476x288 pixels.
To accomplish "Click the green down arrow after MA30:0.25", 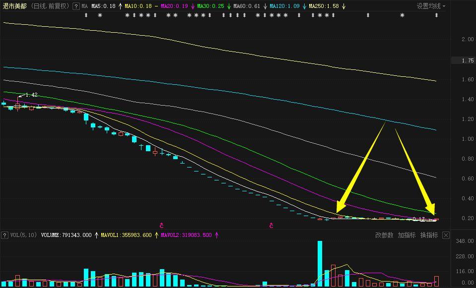I will tap(229, 6).
